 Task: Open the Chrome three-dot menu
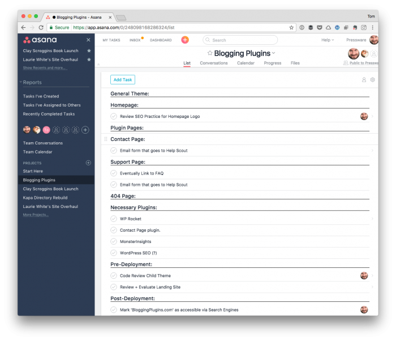[x=373, y=28]
